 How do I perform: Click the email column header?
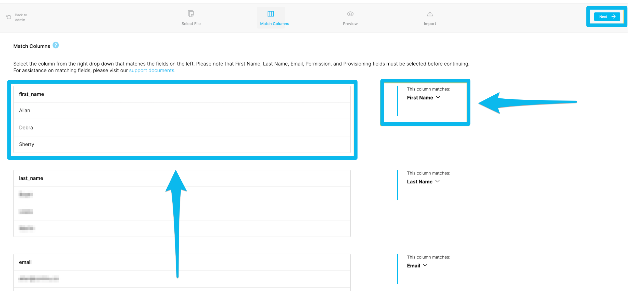pyautogui.click(x=182, y=262)
